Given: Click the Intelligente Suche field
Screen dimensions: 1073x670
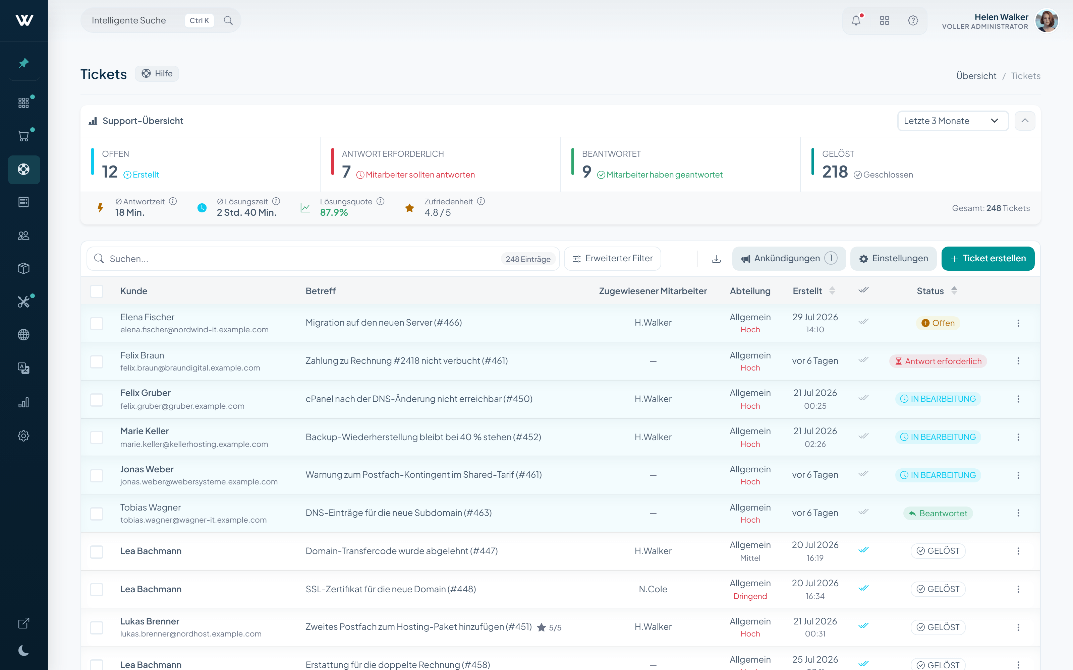Looking at the screenshot, I should coord(161,20).
